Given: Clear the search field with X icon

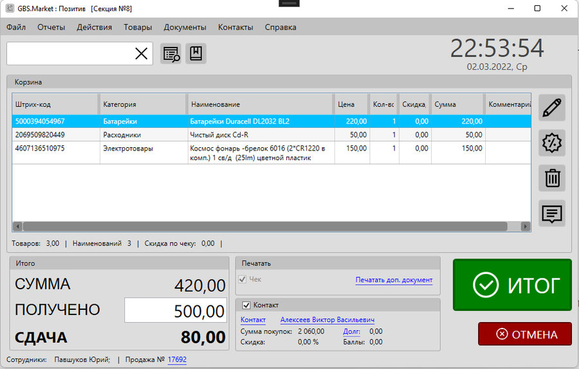Looking at the screenshot, I should point(141,54).
